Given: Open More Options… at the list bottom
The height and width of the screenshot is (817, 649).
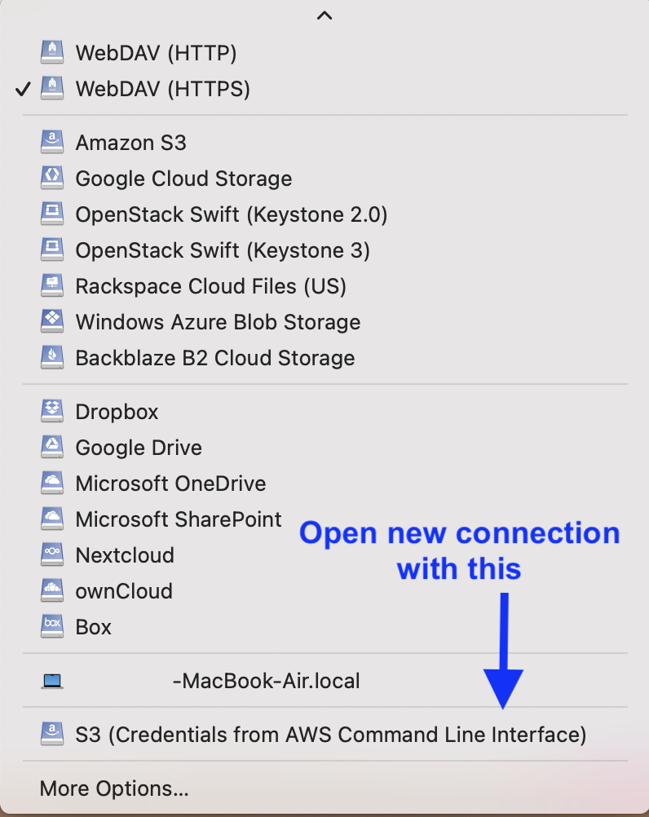Looking at the screenshot, I should coord(114,788).
